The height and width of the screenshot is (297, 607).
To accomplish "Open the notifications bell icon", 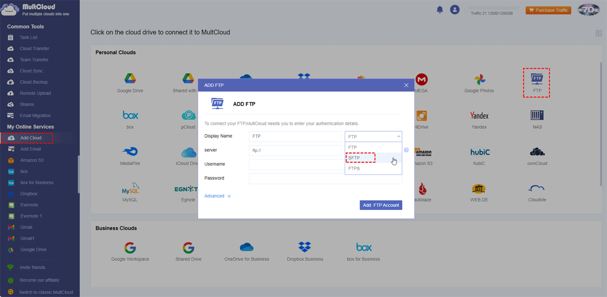I will coord(440,10).
